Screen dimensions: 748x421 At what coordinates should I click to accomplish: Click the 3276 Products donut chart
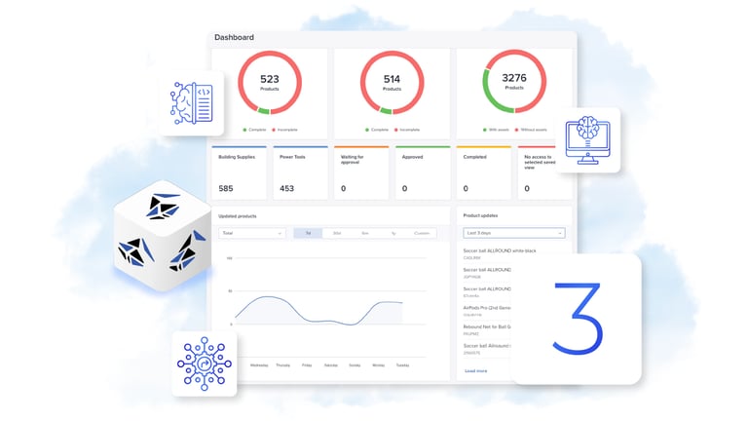513,84
